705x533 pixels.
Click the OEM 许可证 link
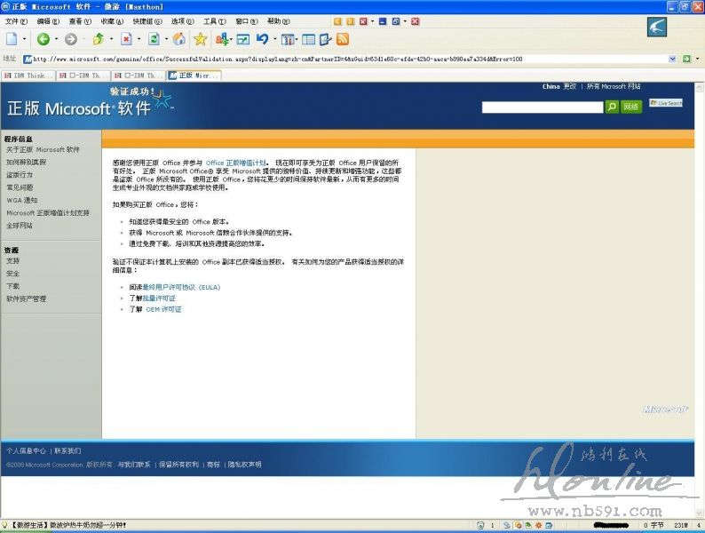click(163, 309)
